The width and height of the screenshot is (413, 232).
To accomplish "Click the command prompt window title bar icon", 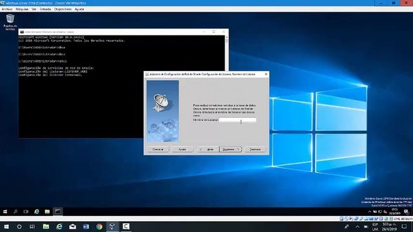I will (22, 32).
